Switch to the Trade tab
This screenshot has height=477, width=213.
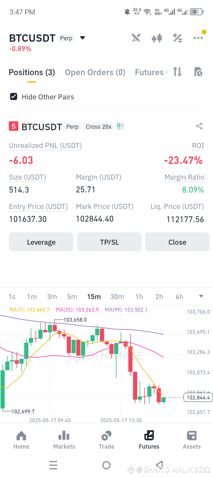[x=106, y=440]
